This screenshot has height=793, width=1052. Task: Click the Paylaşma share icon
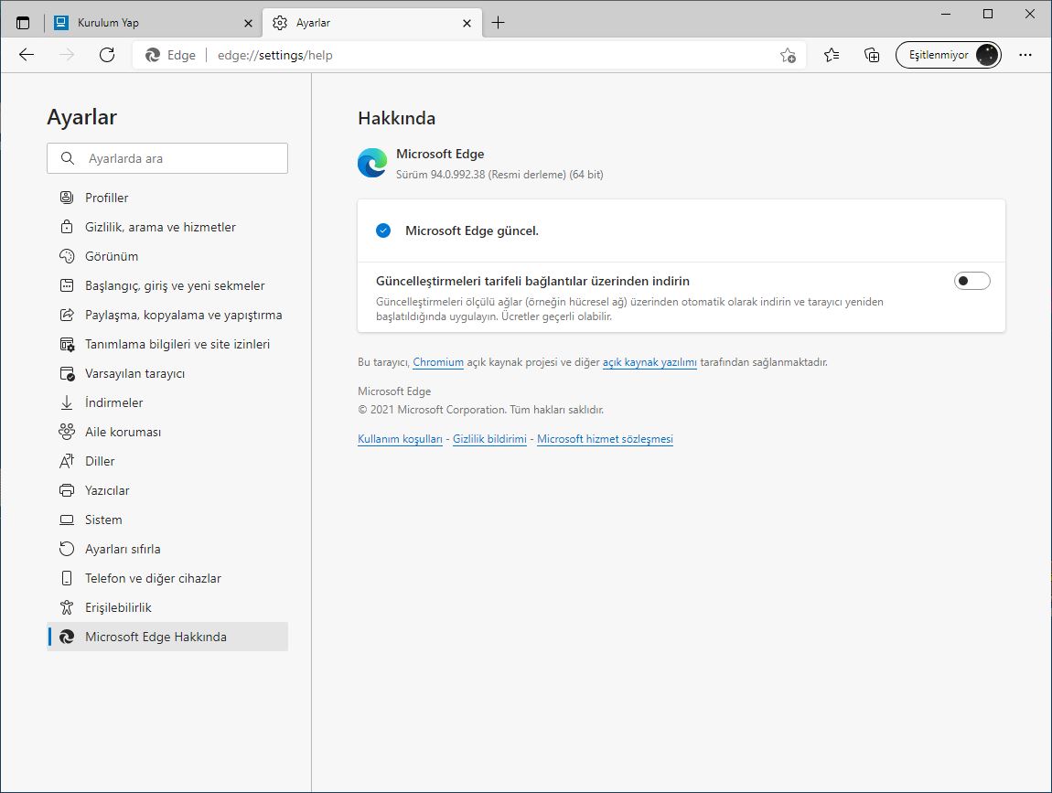pyautogui.click(x=67, y=315)
